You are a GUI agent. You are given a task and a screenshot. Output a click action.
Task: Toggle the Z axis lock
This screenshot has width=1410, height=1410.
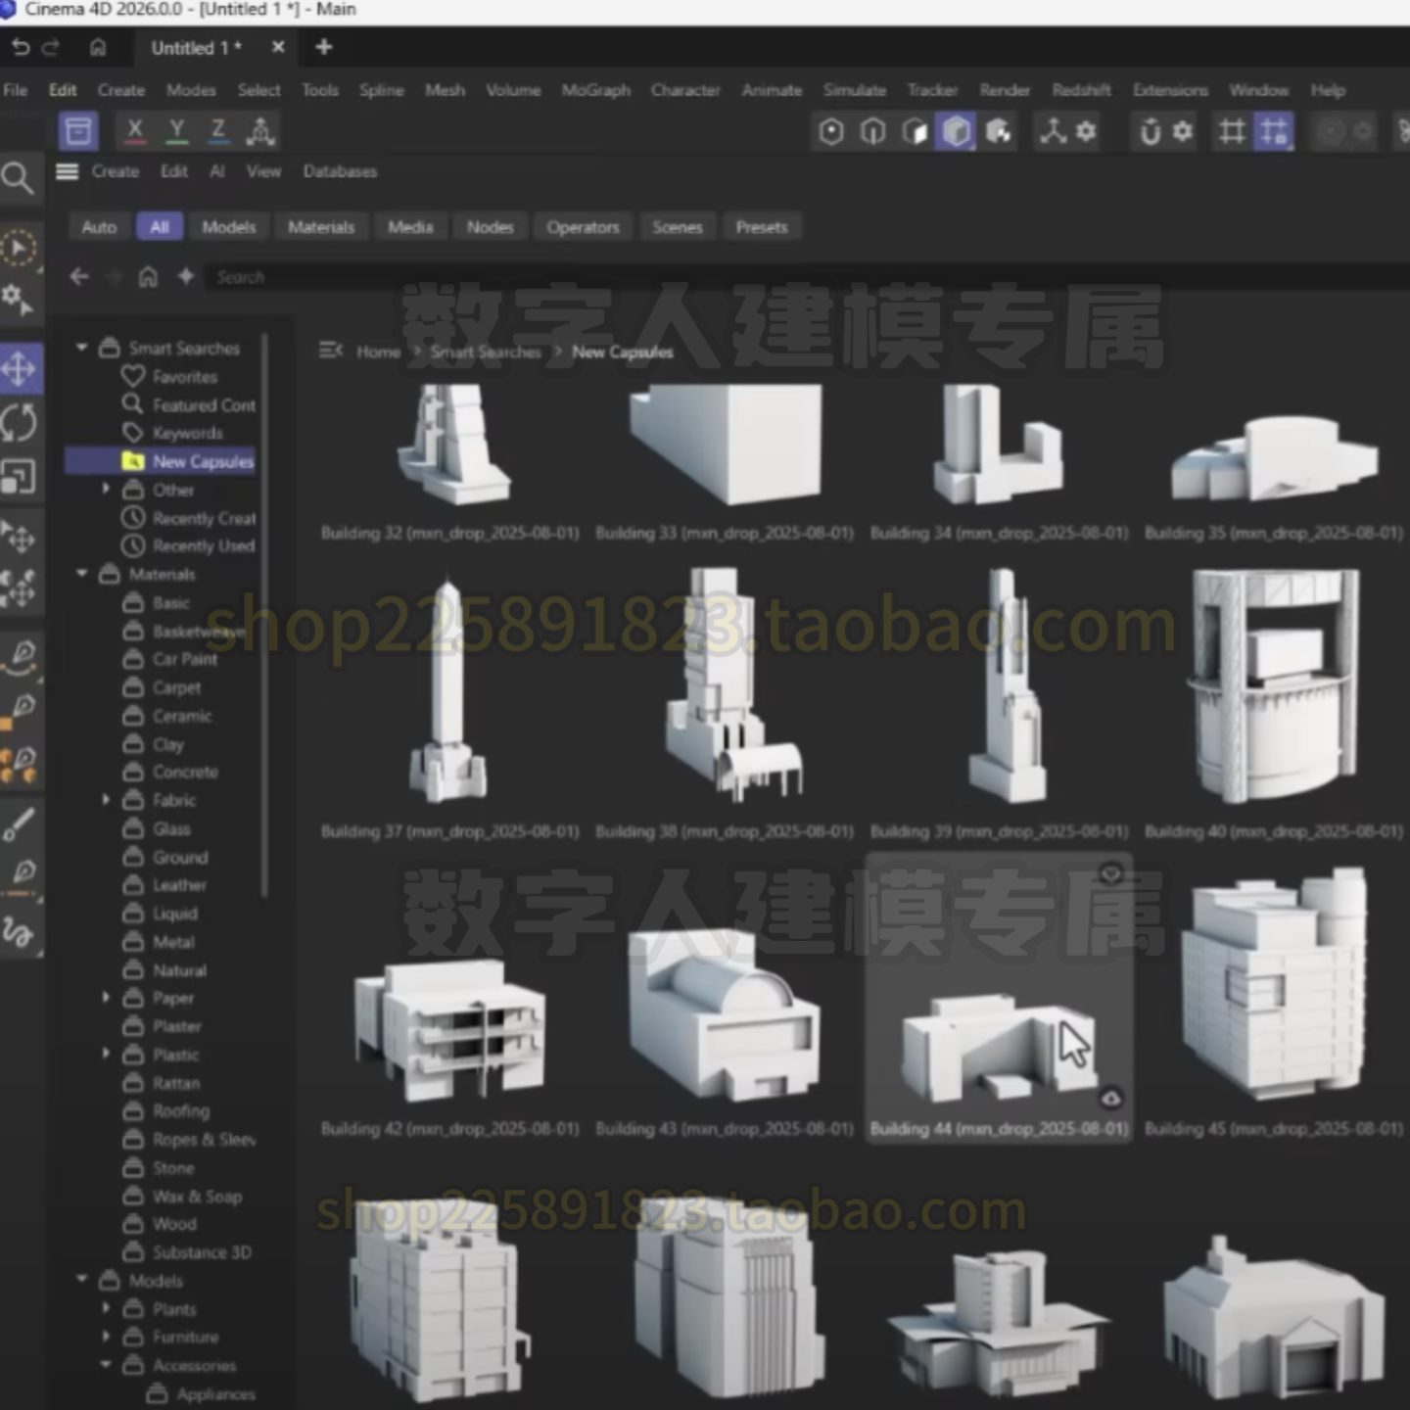click(218, 130)
